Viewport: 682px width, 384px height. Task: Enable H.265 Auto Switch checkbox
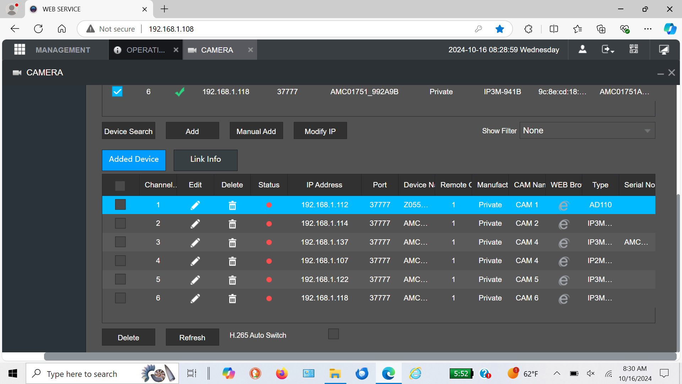[334, 334]
